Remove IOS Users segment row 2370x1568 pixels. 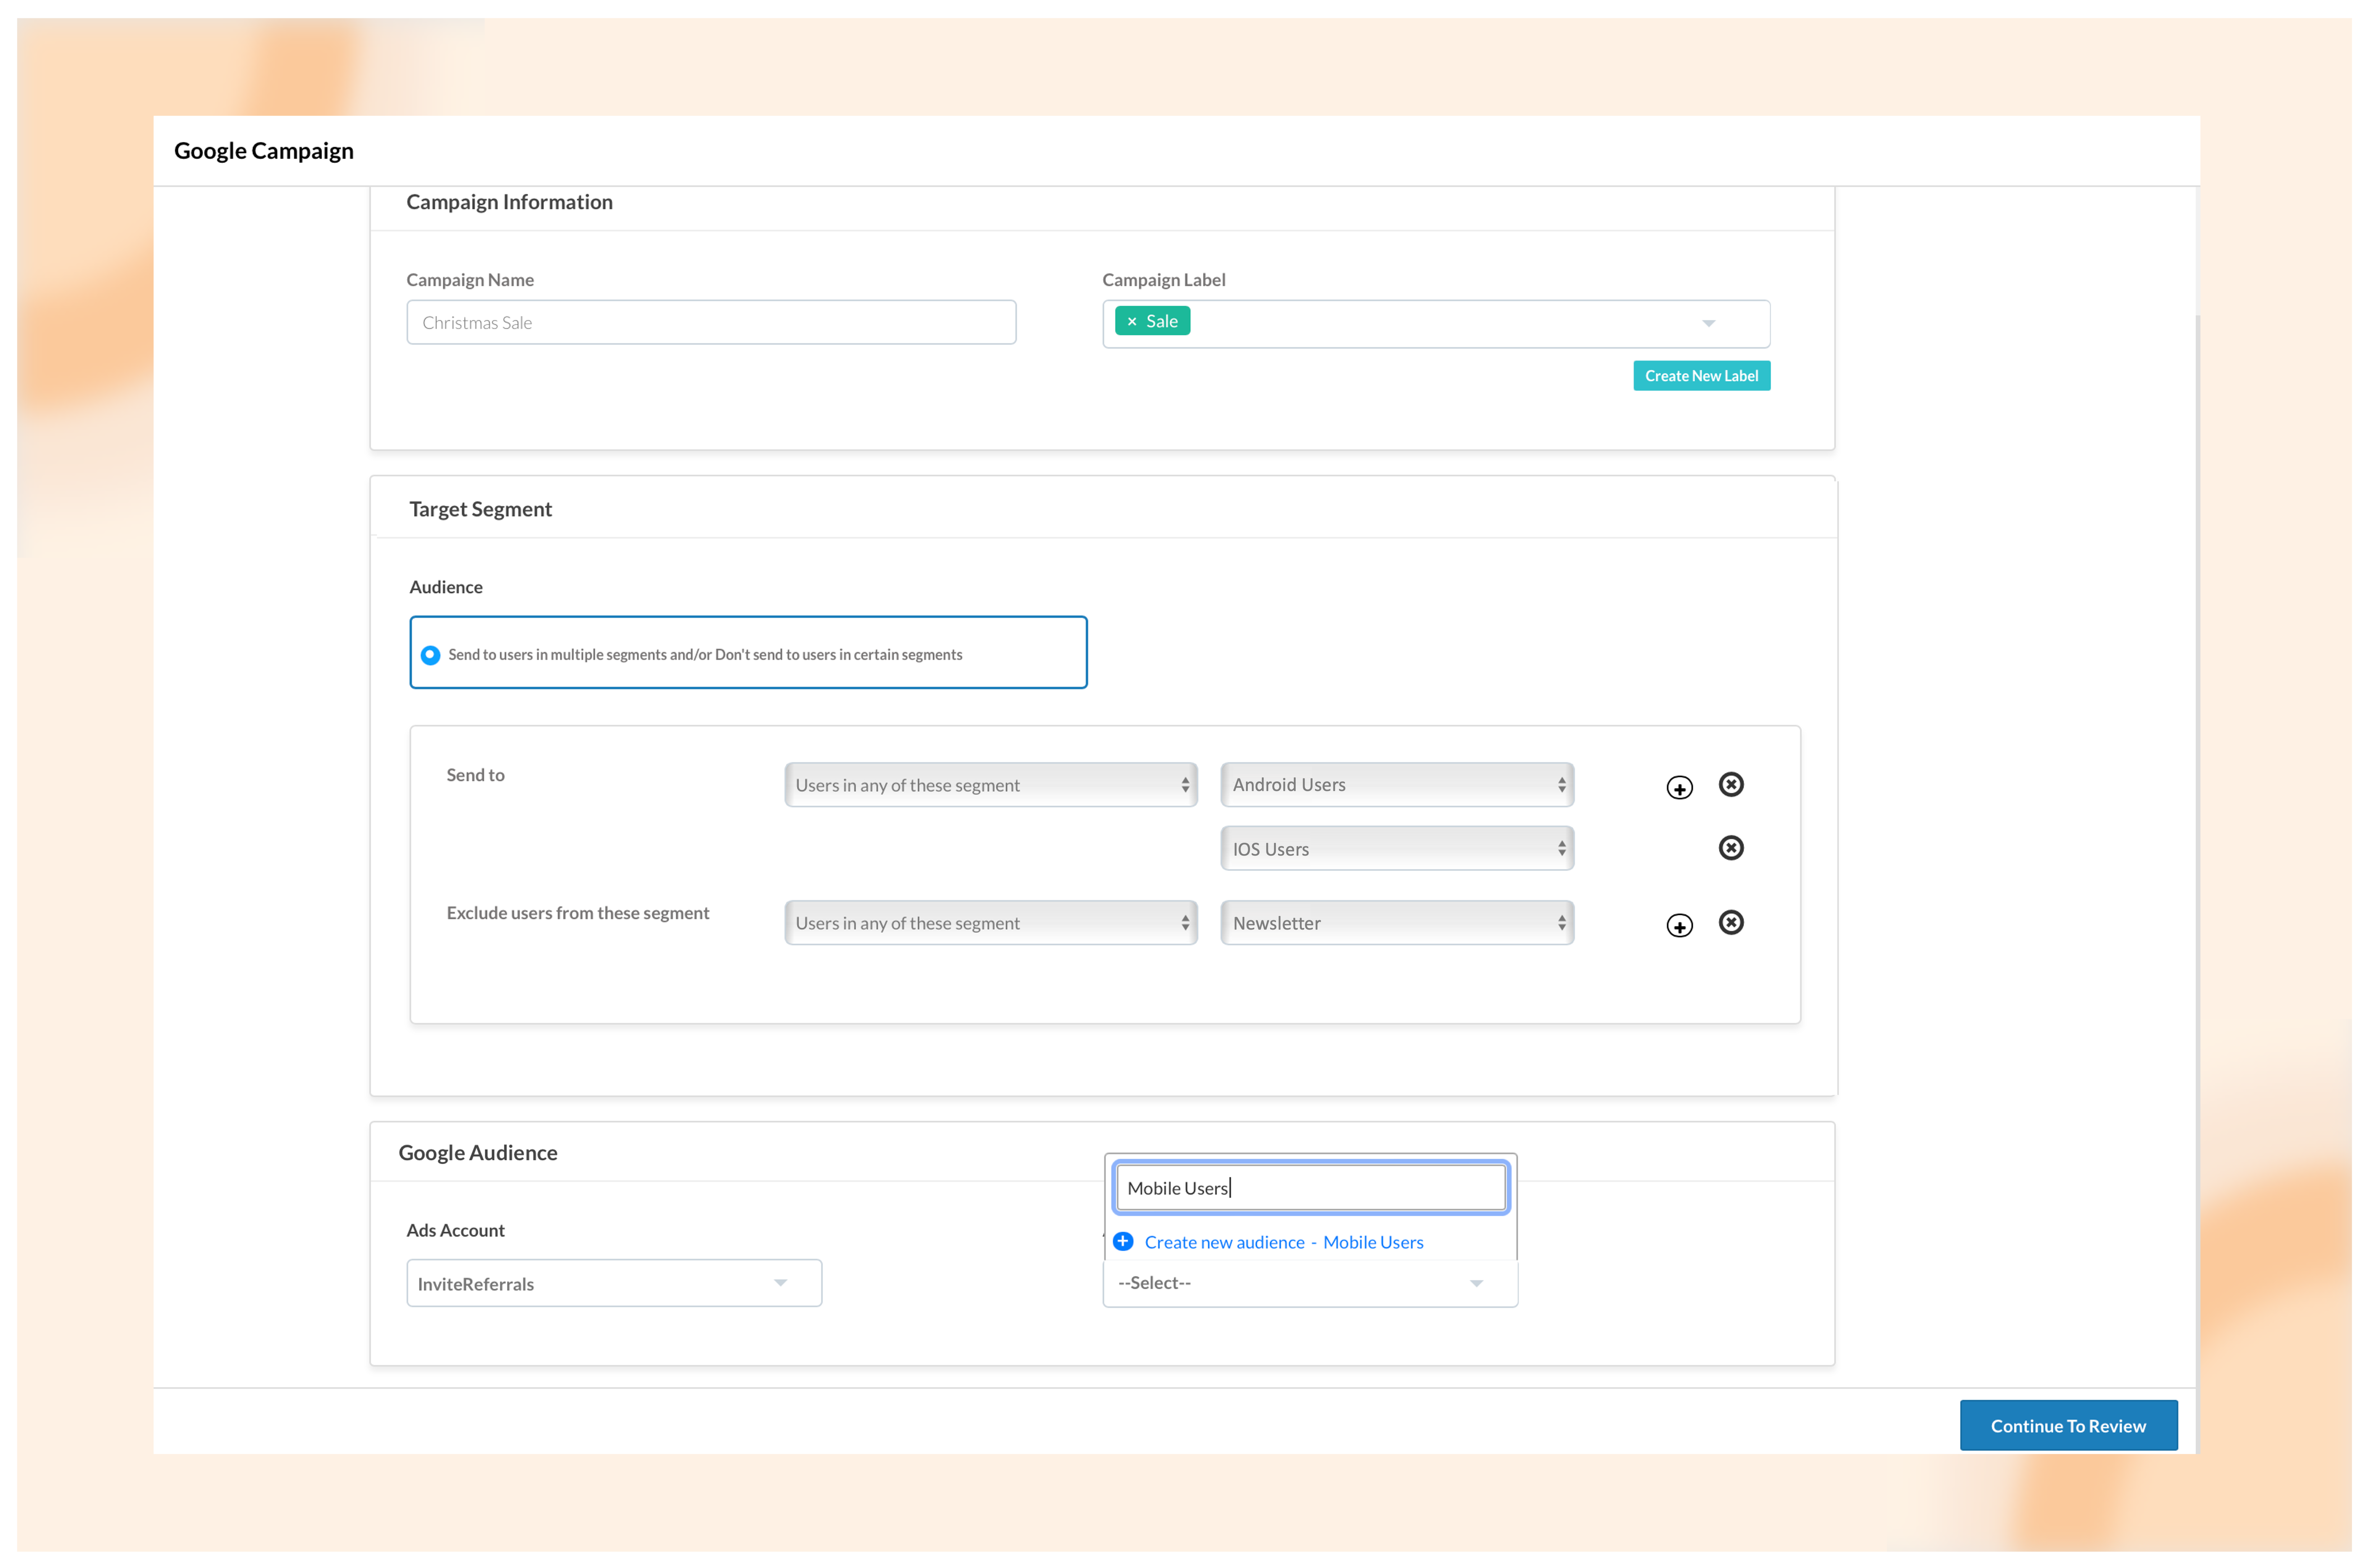(x=1731, y=848)
